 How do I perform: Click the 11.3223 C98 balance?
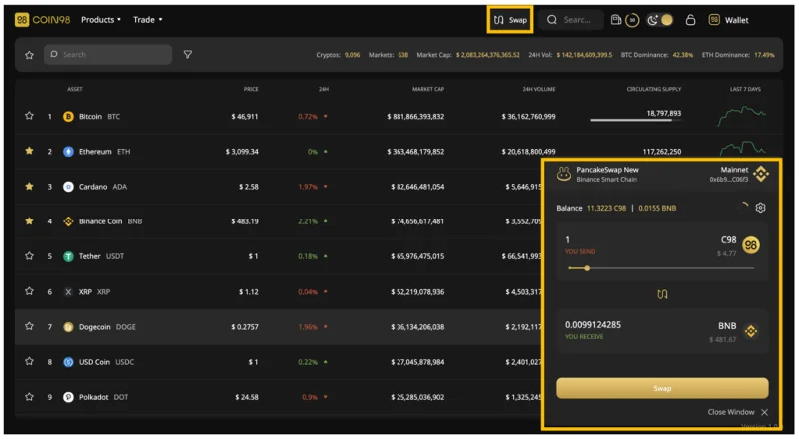(x=605, y=208)
